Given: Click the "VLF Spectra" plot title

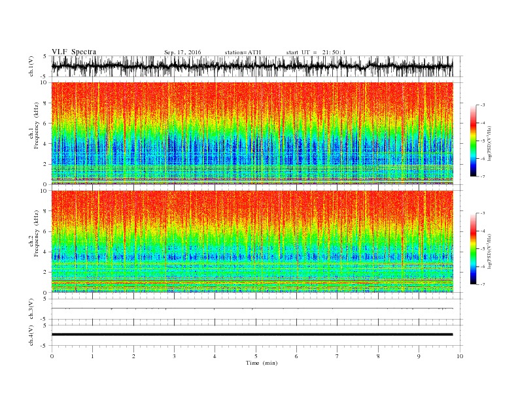Looking at the screenshot, I should click(74, 52).
